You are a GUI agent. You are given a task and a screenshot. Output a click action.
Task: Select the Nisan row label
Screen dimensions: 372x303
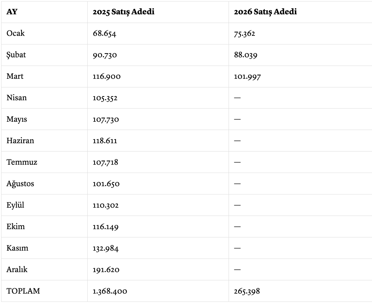click(x=17, y=98)
